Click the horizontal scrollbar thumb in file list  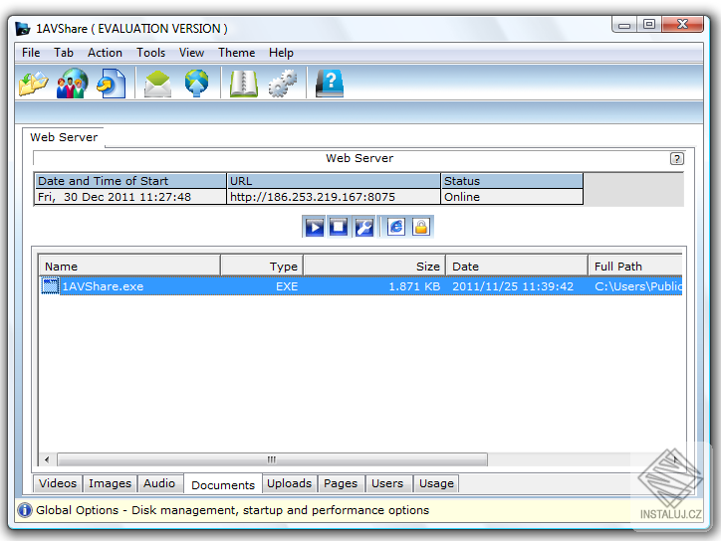[272, 459]
